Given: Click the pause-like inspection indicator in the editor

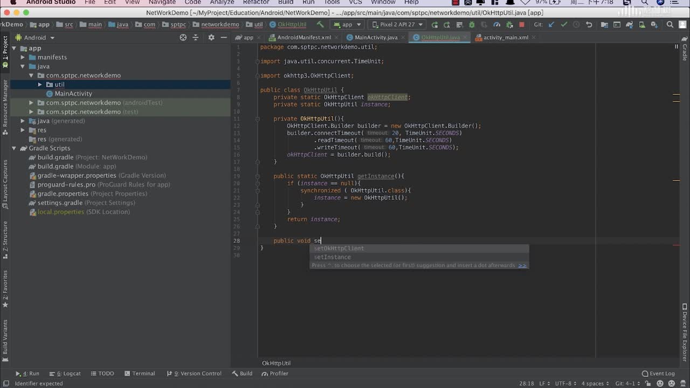Looking at the screenshot, I should pos(677,46).
